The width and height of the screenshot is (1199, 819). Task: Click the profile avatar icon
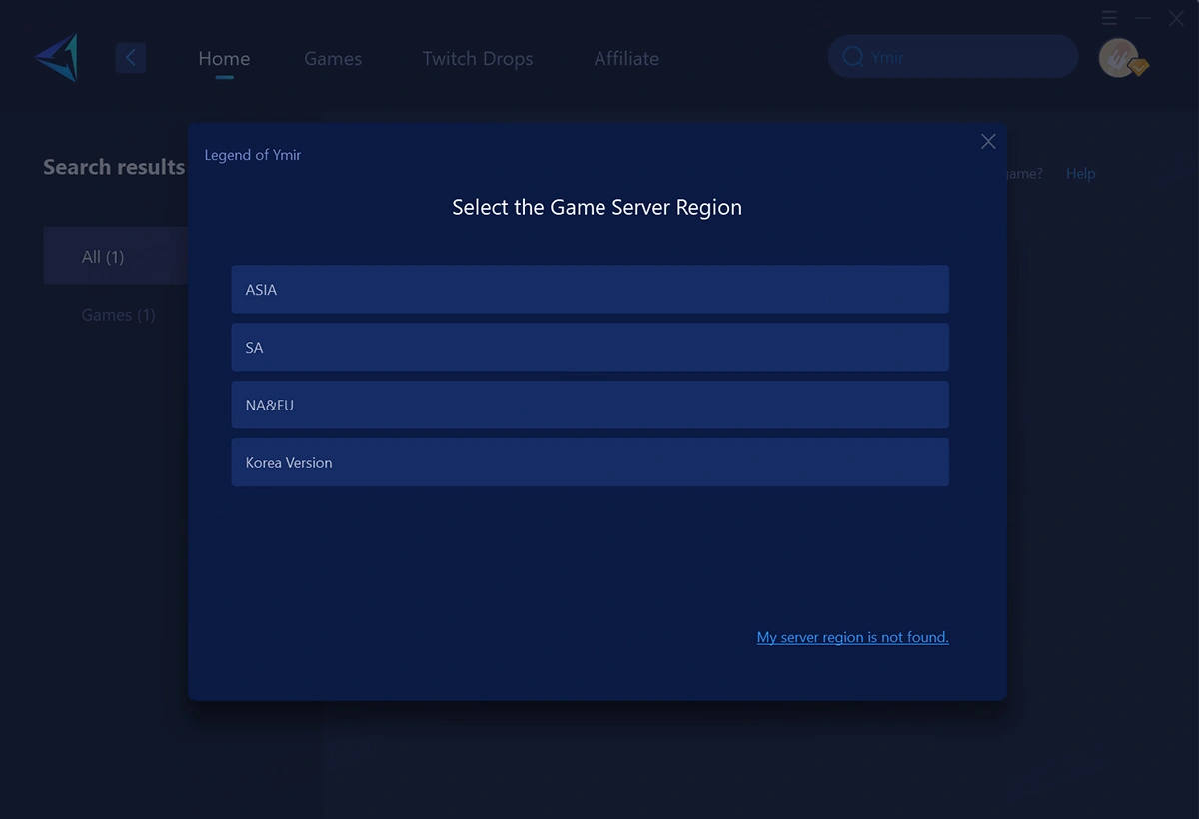coord(1119,58)
